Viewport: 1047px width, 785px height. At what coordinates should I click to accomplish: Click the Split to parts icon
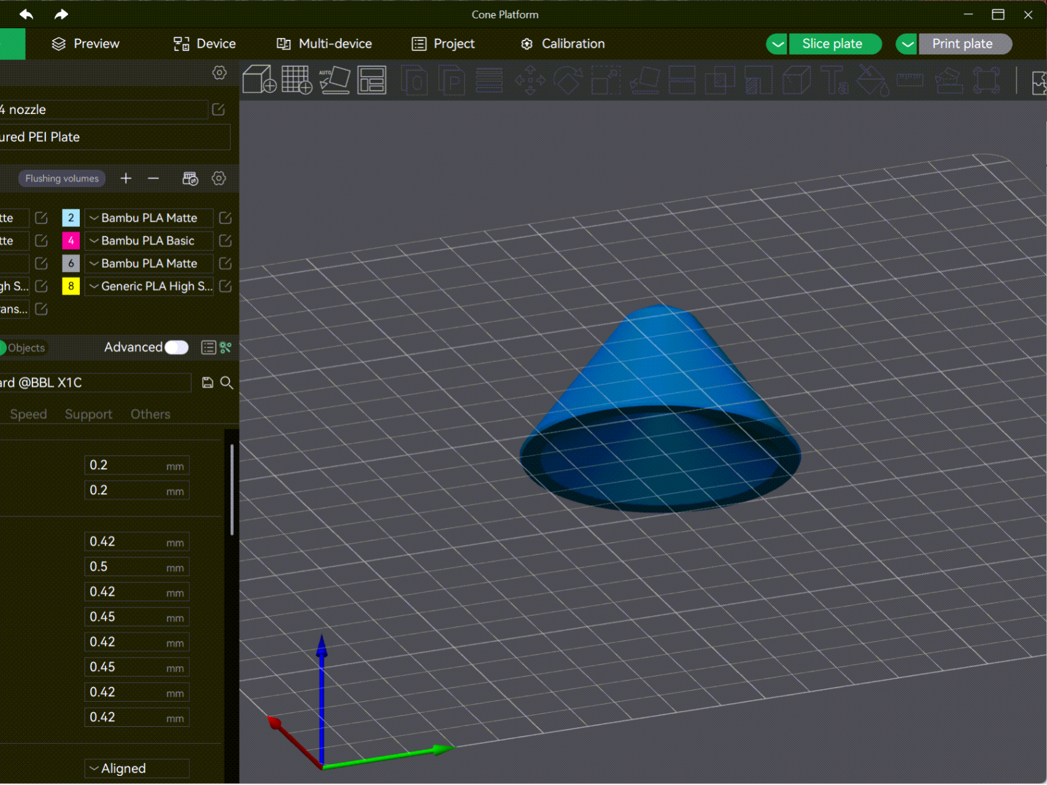[x=452, y=80]
